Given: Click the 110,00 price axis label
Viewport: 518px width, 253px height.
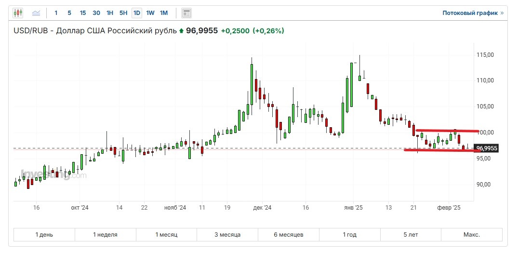Looking at the screenshot, I should point(485,80).
